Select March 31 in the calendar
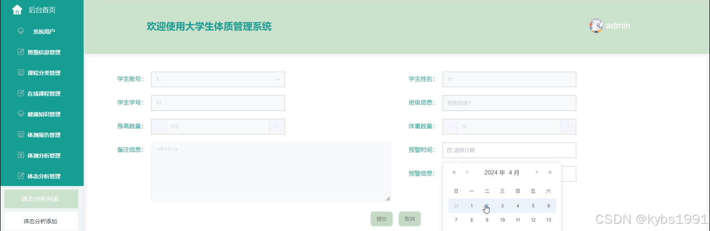The image size is (710, 231). point(456,206)
